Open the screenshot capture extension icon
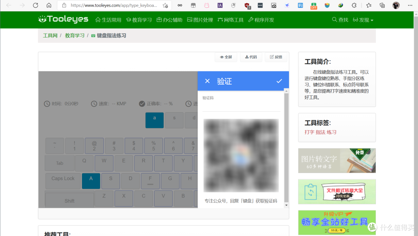This screenshot has height=236, width=418. 274,5
